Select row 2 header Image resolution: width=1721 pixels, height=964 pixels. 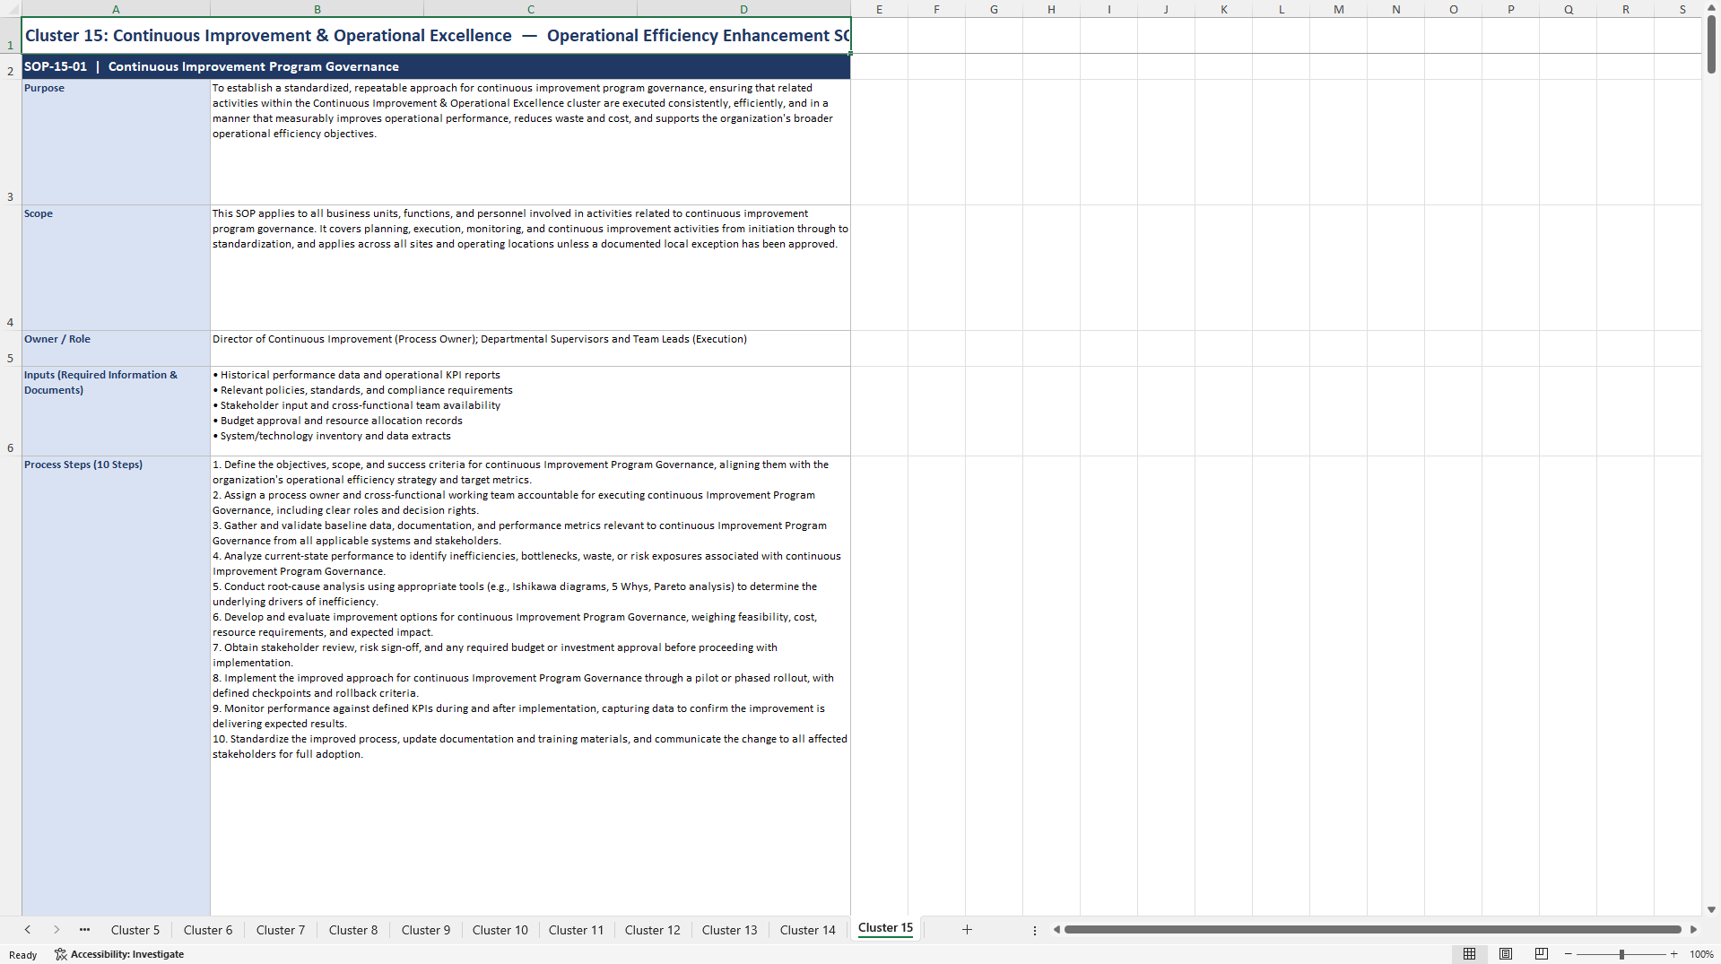(x=10, y=67)
